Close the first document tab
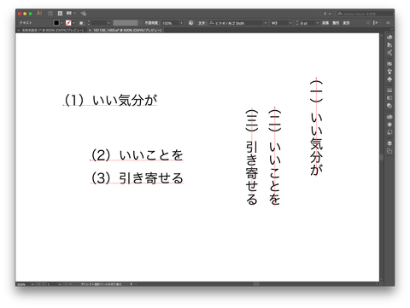Screen dimensions: 410x308 19,30
